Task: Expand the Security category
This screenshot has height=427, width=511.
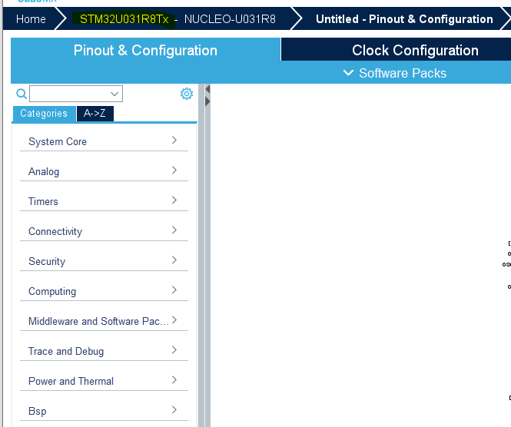Action: pos(104,262)
